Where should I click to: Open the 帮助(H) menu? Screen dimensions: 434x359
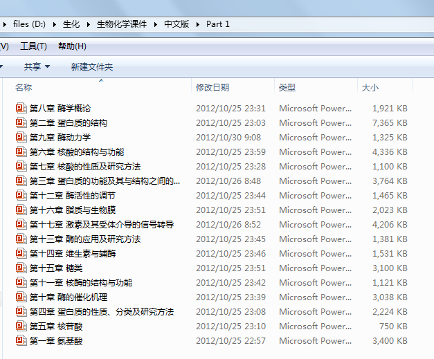(72, 46)
